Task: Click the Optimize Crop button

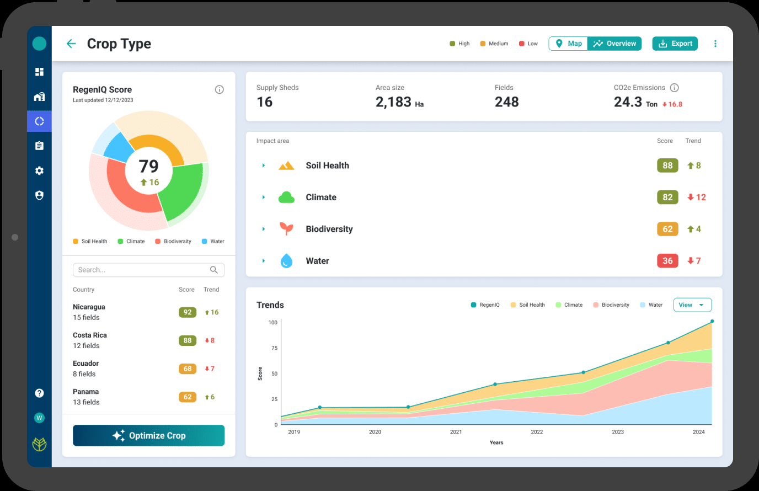Action: tap(148, 435)
